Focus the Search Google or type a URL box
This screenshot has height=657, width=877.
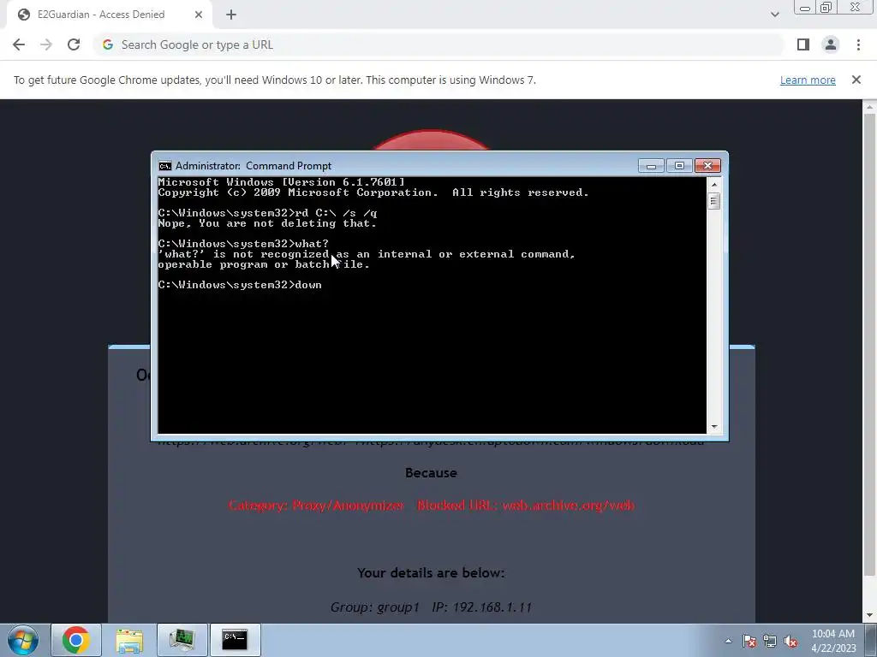pos(439,44)
